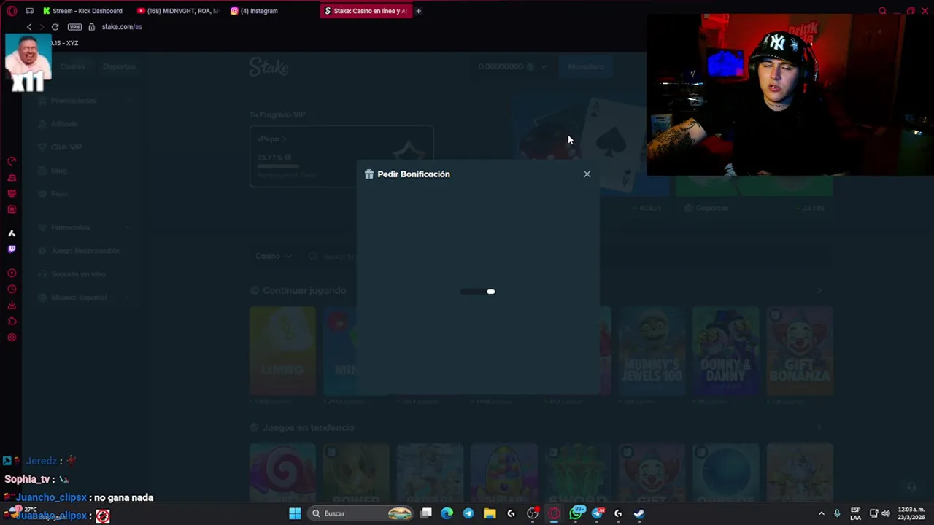Open File Explorer from taskbar
Screen dimensions: 934x525
[x=490, y=513]
